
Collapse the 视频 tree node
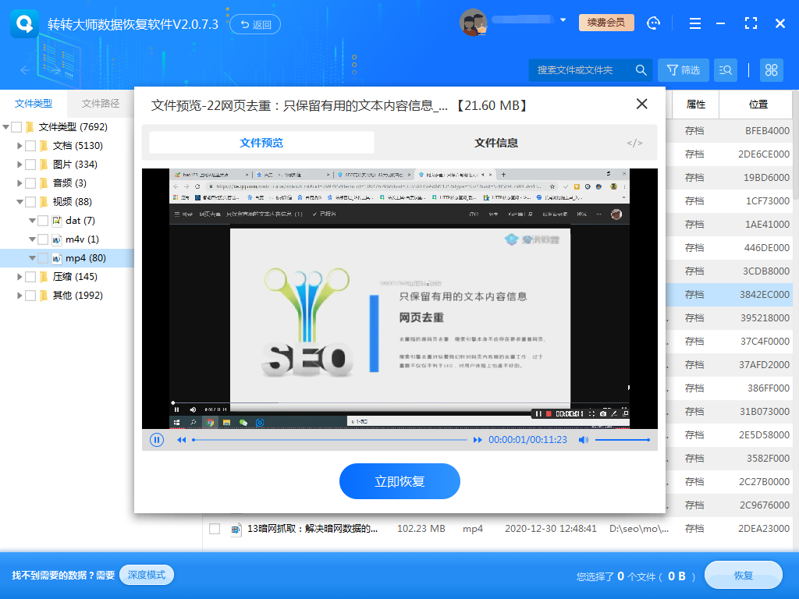20,202
